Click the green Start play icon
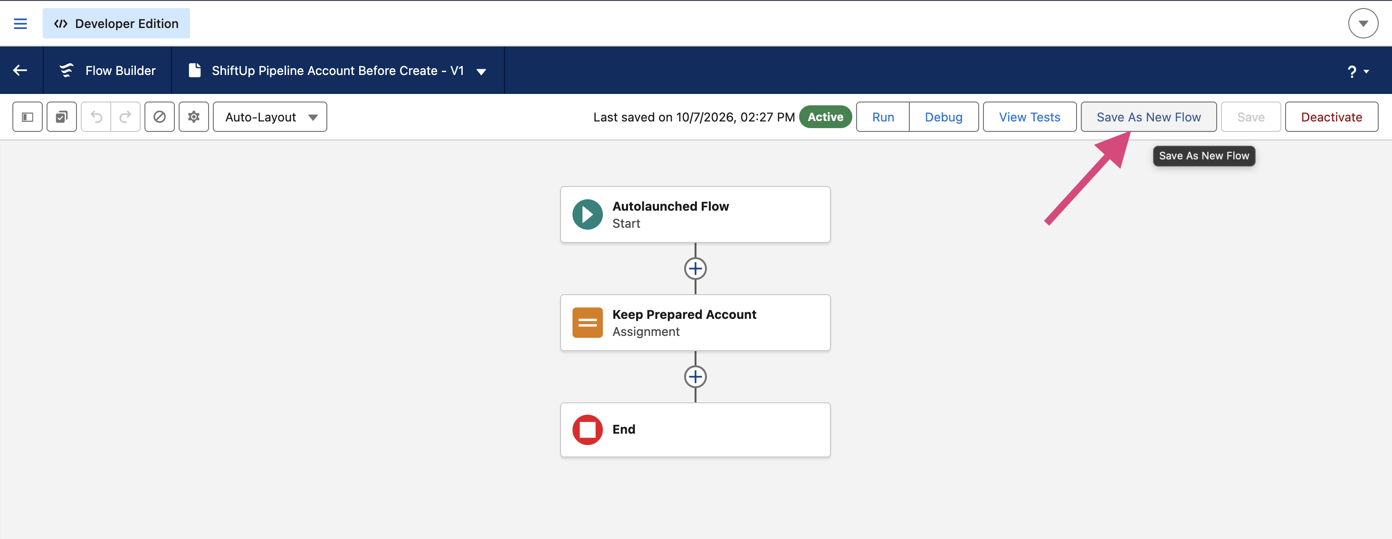The image size is (1392, 539). (x=587, y=215)
